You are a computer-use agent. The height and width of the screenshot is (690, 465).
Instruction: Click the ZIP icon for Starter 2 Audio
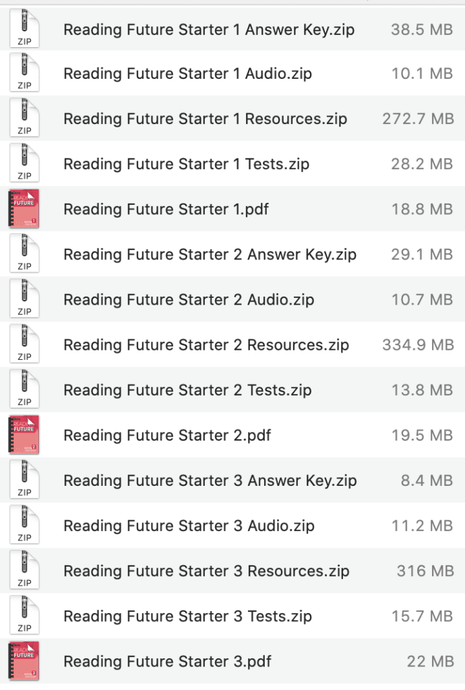click(24, 299)
